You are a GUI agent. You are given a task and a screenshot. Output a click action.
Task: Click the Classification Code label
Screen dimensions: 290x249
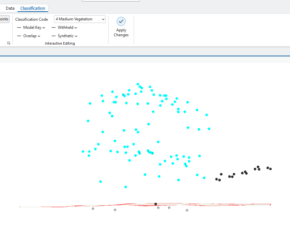click(31, 19)
